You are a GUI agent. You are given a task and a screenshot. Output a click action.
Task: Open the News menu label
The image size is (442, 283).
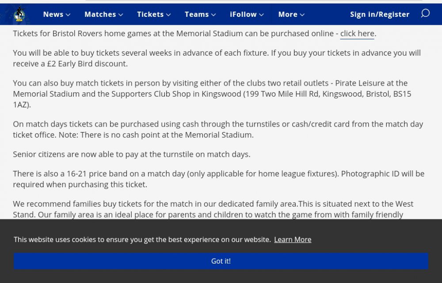[x=53, y=14]
